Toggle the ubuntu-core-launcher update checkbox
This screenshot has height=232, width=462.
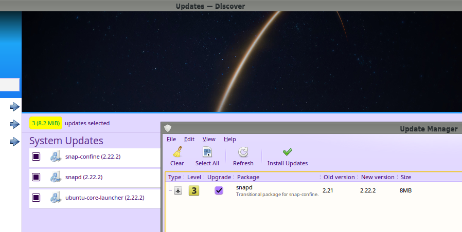pos(36,198)
